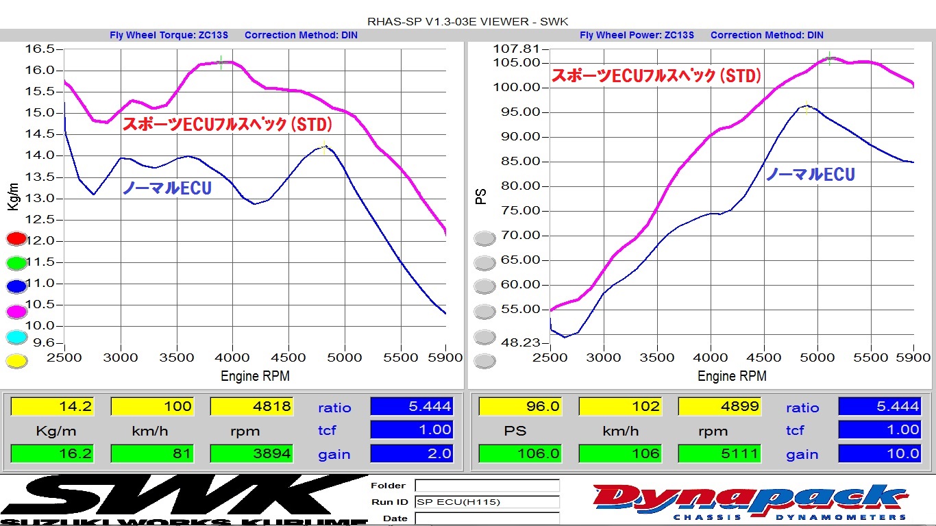Click the green peak marker on magenta power curve
This screenshot has width=936, height=526.
pyautogui.click(x=829, y=58)
